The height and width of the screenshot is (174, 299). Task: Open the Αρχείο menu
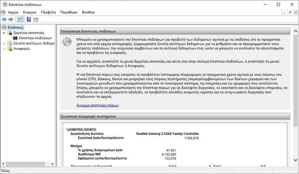[x=13, y=12]
